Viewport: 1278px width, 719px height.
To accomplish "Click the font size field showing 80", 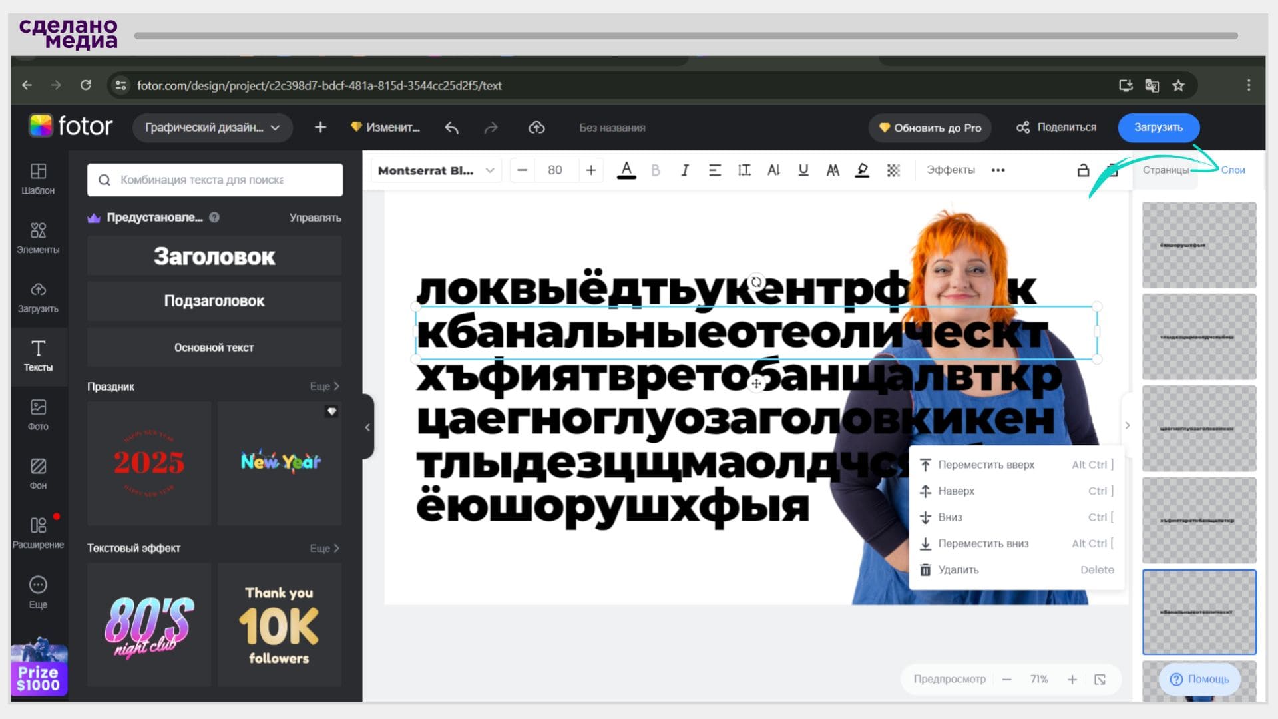I will [555, 170].
